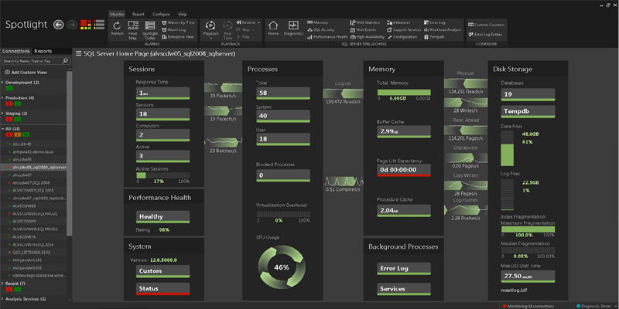The width and height of the screenshot is (619, 309).
Task: Click the Real Time playback button
Action: (227, 29)
